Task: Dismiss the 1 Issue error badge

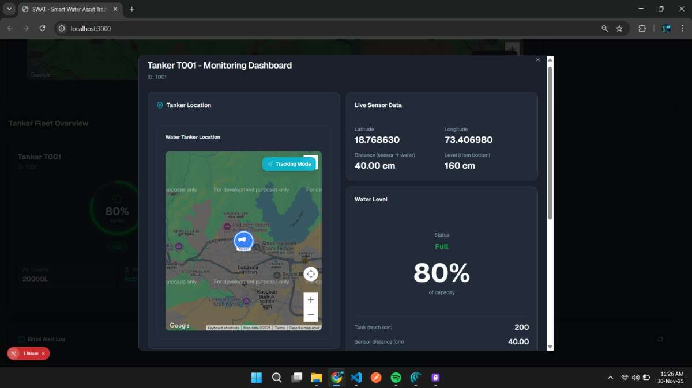Action: tap(43, 353)
